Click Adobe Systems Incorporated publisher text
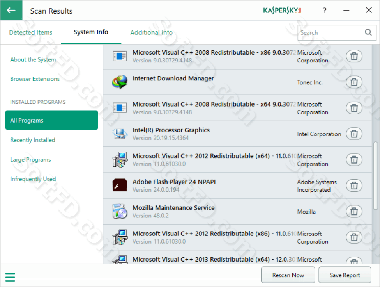Screen dimensions: 380x287 point(317,186)
